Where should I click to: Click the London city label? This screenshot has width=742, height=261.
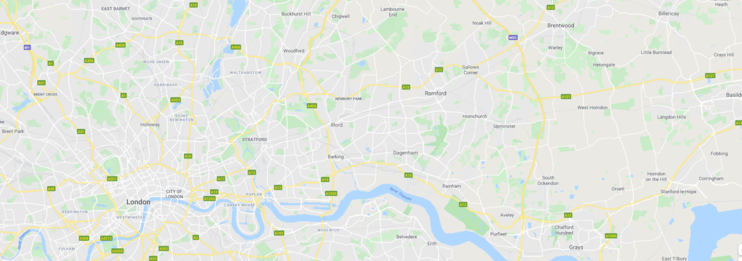(x=138, y=202)
